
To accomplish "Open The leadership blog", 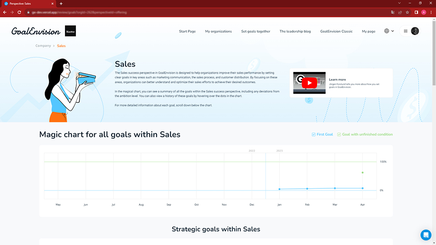I will coord(295,31).
